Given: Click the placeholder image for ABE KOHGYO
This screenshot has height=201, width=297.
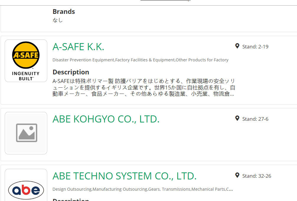Looking at the screenshot, I should (26, 133).
